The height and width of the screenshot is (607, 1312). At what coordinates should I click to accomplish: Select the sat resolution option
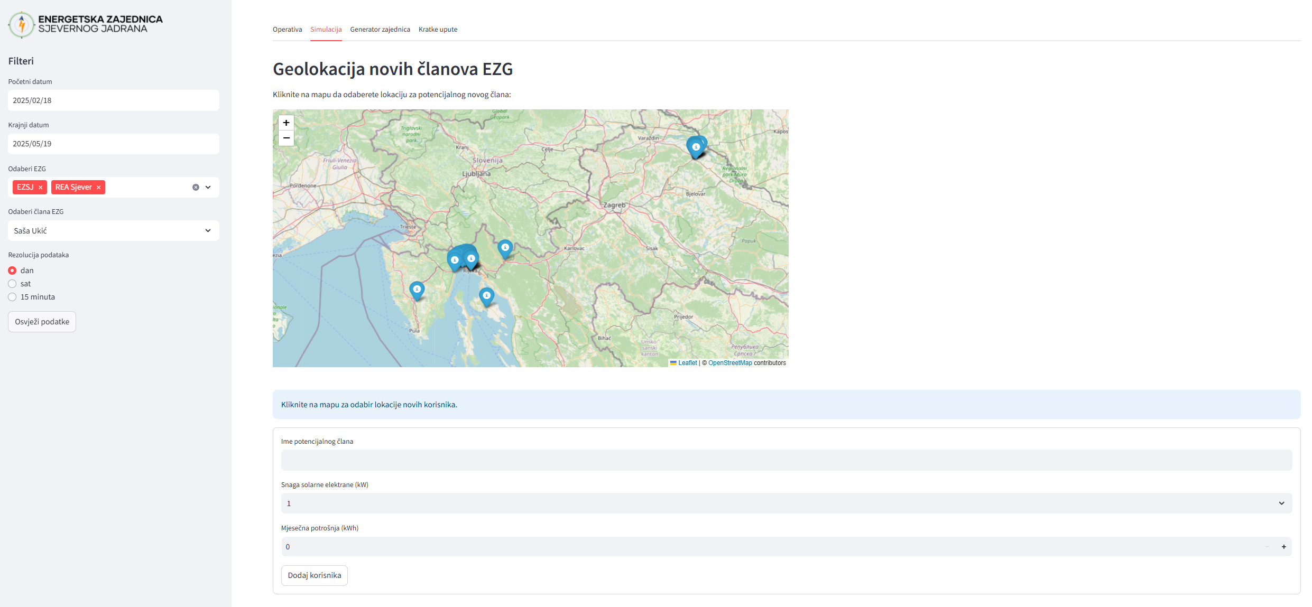(x=12, y=284)
